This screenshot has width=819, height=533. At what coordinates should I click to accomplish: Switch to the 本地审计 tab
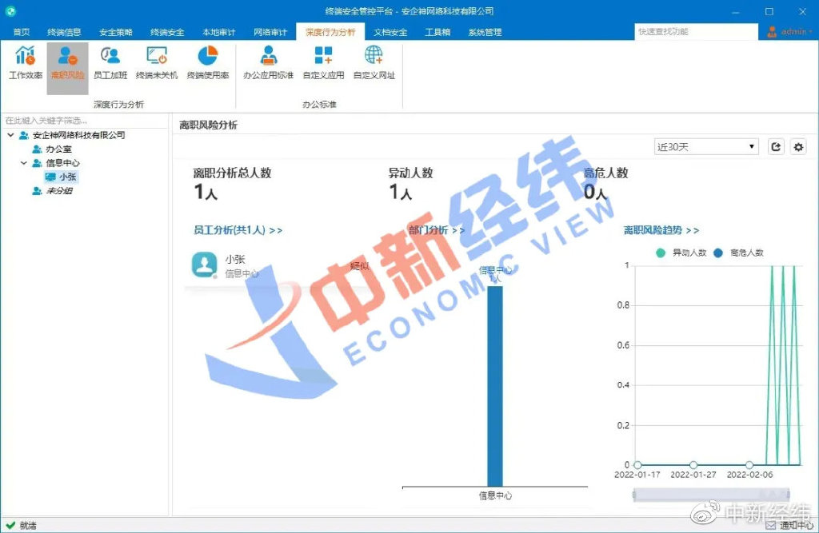219,32
